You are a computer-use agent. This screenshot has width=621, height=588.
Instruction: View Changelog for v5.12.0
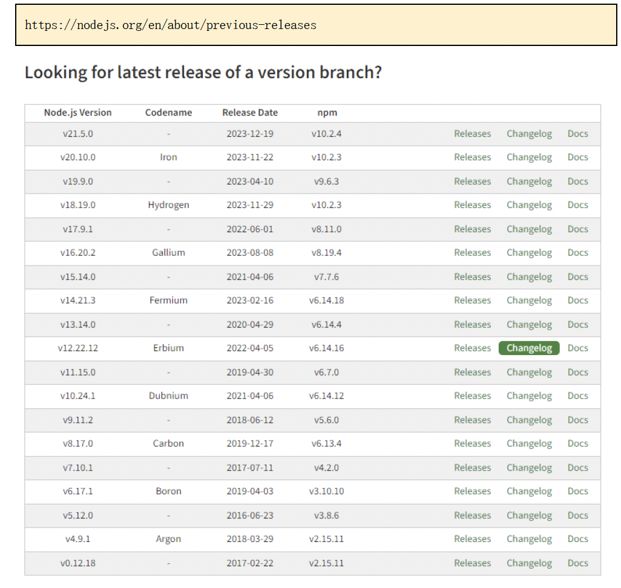[x=529, y=515]
